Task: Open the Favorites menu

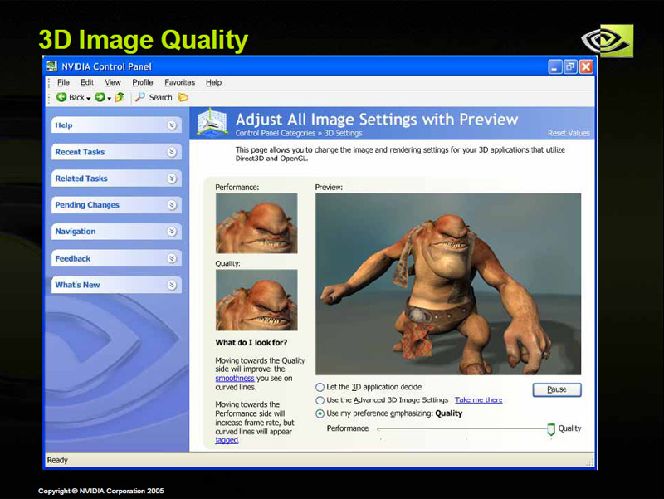Action: (179, 82)
